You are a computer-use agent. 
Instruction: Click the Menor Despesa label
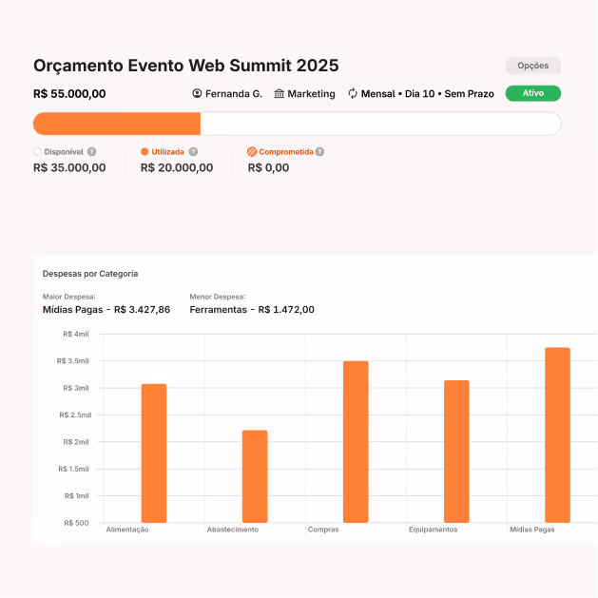tap(218, 297)
